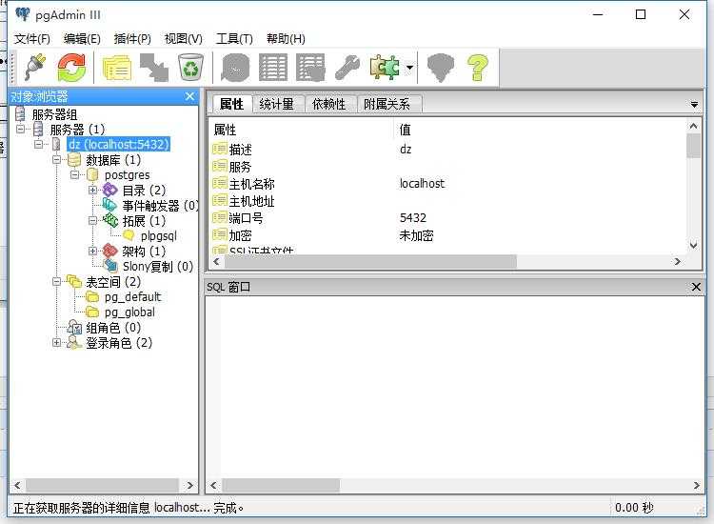Select 组角色 (0) tree item
The width and height of the screenshot is (714, 524).
tap(113, 328)
